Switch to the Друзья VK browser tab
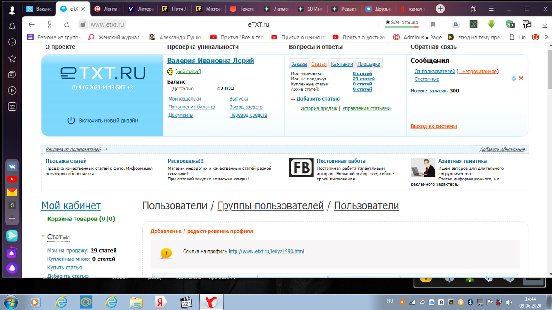 (x=378, y=9)
